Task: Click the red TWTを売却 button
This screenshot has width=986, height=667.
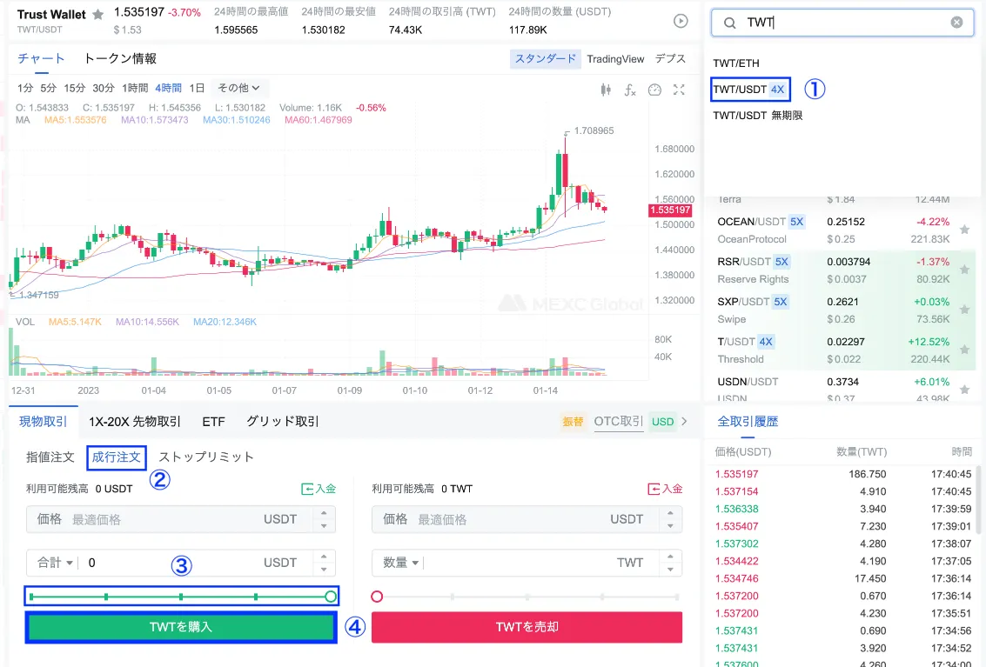Action: point(527,627)
